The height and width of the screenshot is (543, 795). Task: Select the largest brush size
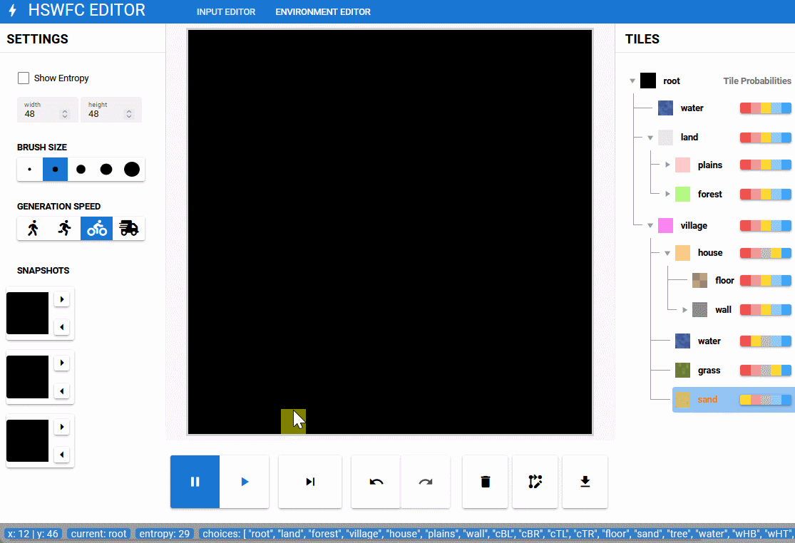pos(132,170)
